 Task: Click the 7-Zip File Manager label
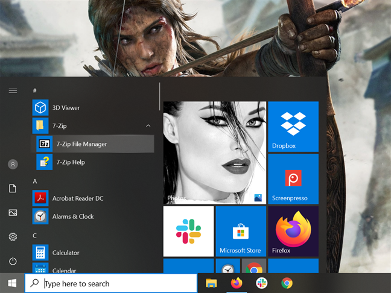pyautogui.click(x=81, y=144)
